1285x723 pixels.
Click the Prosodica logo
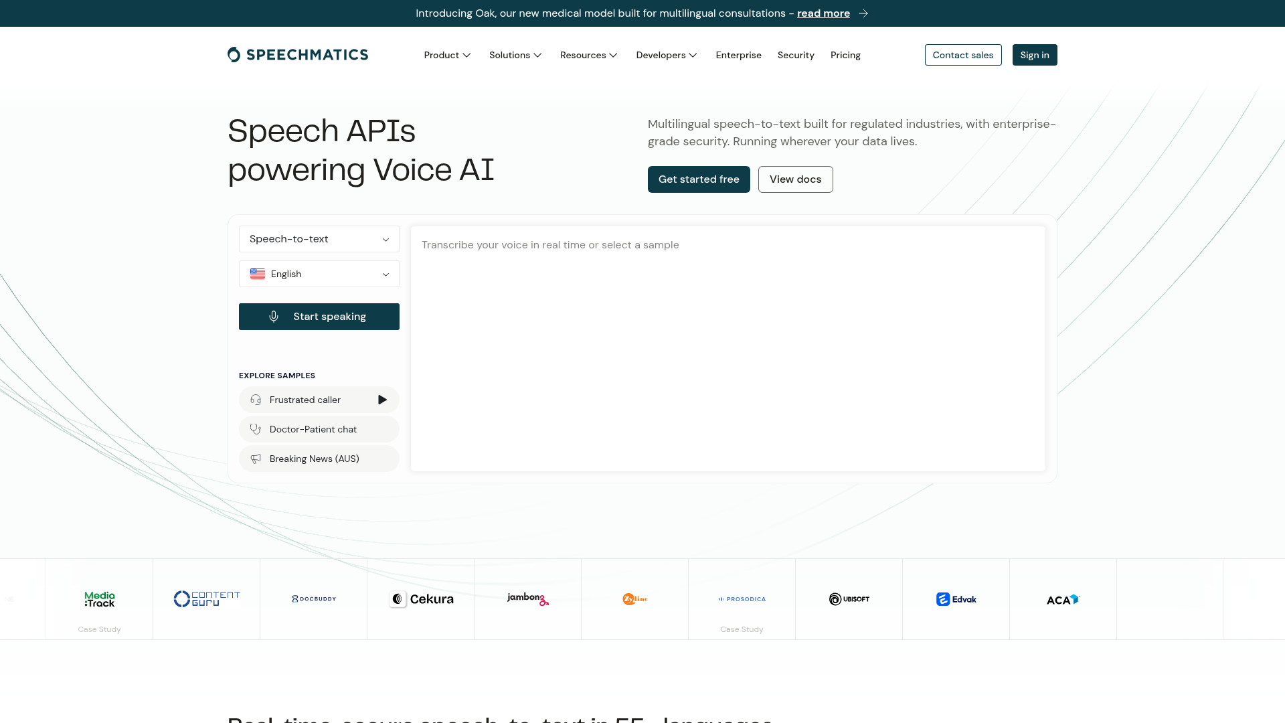click(x=742, y=599)
